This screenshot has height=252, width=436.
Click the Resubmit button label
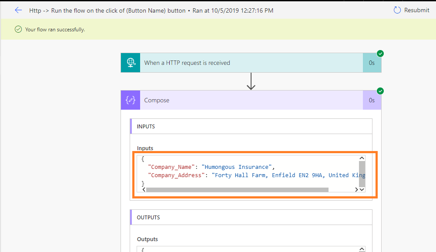(x=416, y=10)
